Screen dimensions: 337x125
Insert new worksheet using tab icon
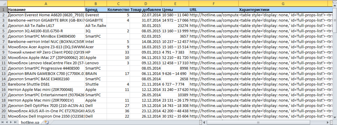(x=46, y=122)
